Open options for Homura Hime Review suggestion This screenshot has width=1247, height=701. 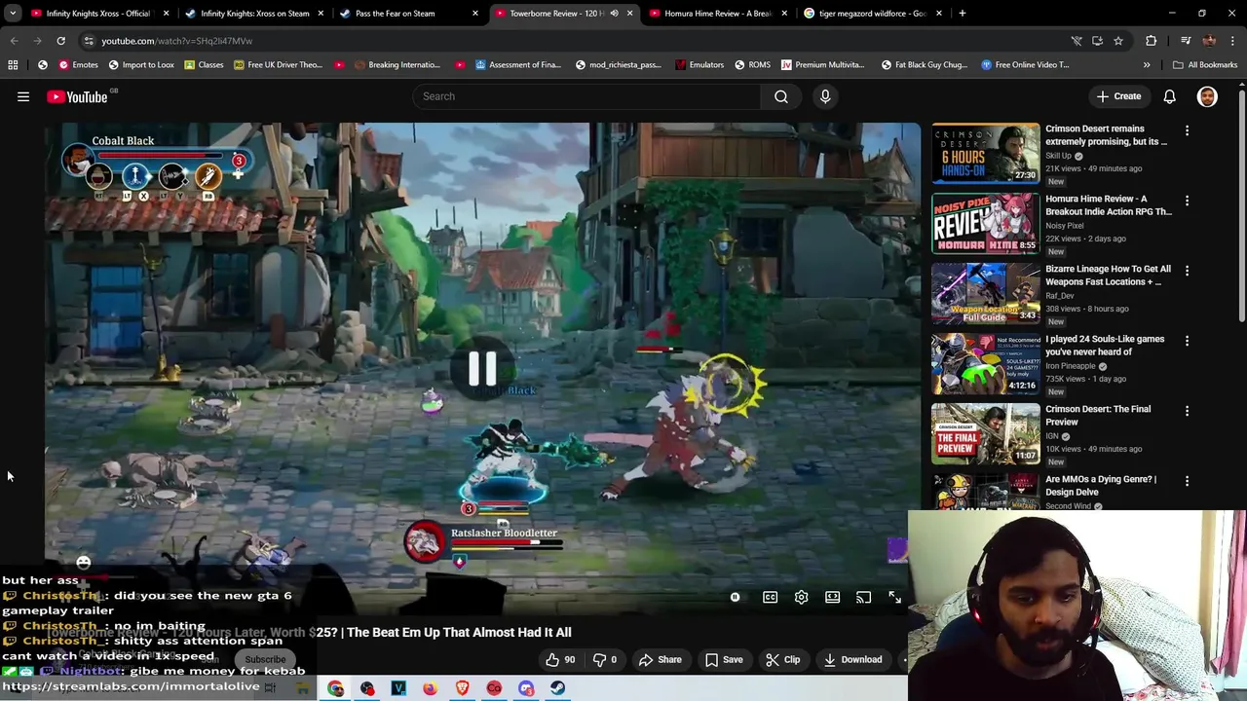(x=1187, y=201)
